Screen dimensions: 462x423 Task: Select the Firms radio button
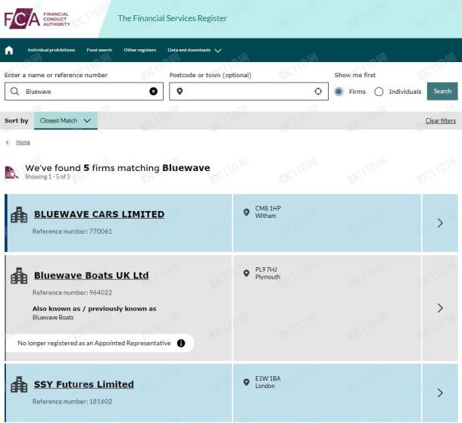point(339,92)
